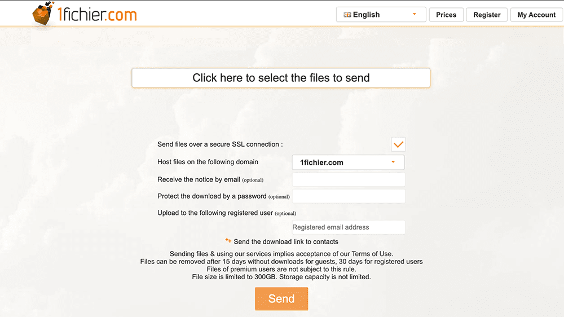Open the English language dropdown

(381, 15)
